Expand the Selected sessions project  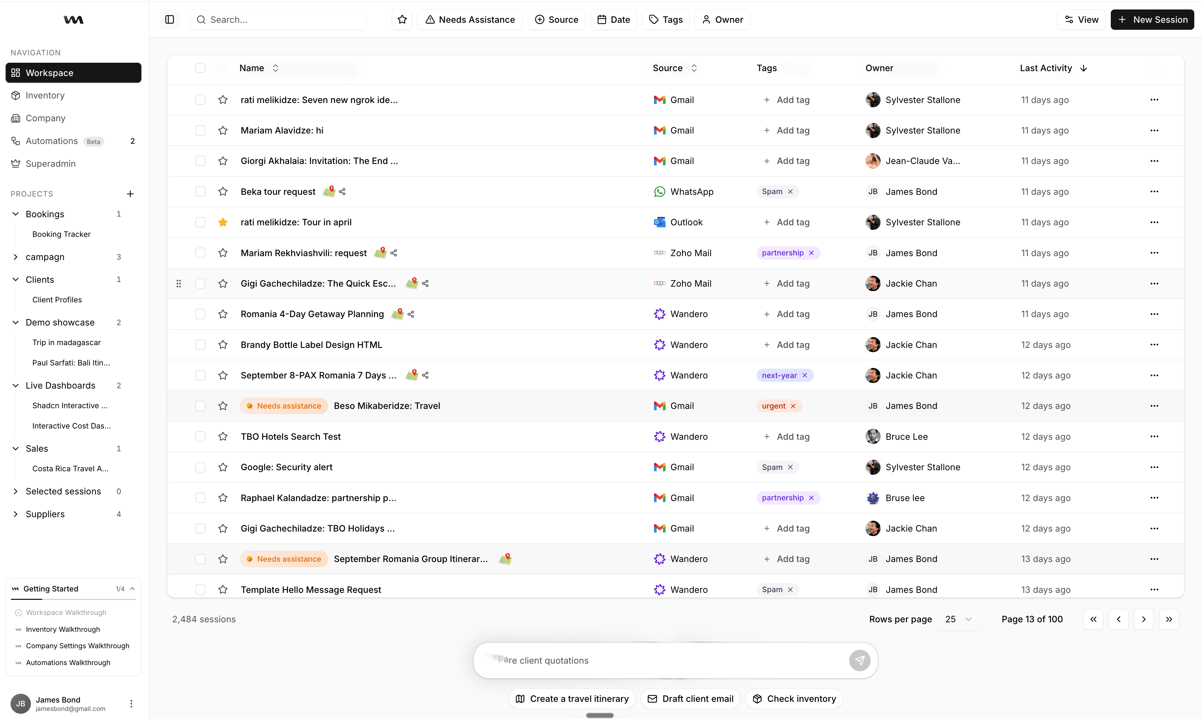click(15, 491)
